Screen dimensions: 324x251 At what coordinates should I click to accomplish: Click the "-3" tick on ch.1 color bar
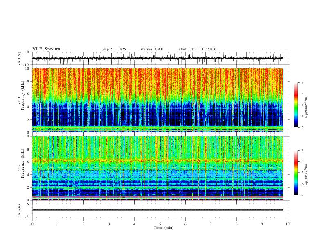[302, 82]
